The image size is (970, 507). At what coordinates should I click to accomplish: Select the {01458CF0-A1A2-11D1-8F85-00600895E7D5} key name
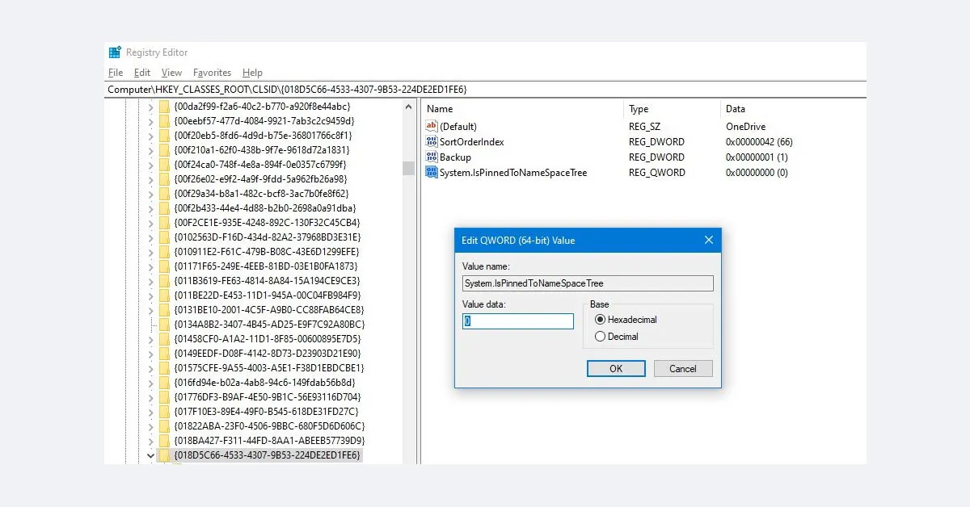pos(268,339)
